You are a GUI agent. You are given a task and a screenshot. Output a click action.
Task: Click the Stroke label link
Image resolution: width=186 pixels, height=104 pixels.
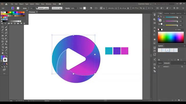pos(25,8)
